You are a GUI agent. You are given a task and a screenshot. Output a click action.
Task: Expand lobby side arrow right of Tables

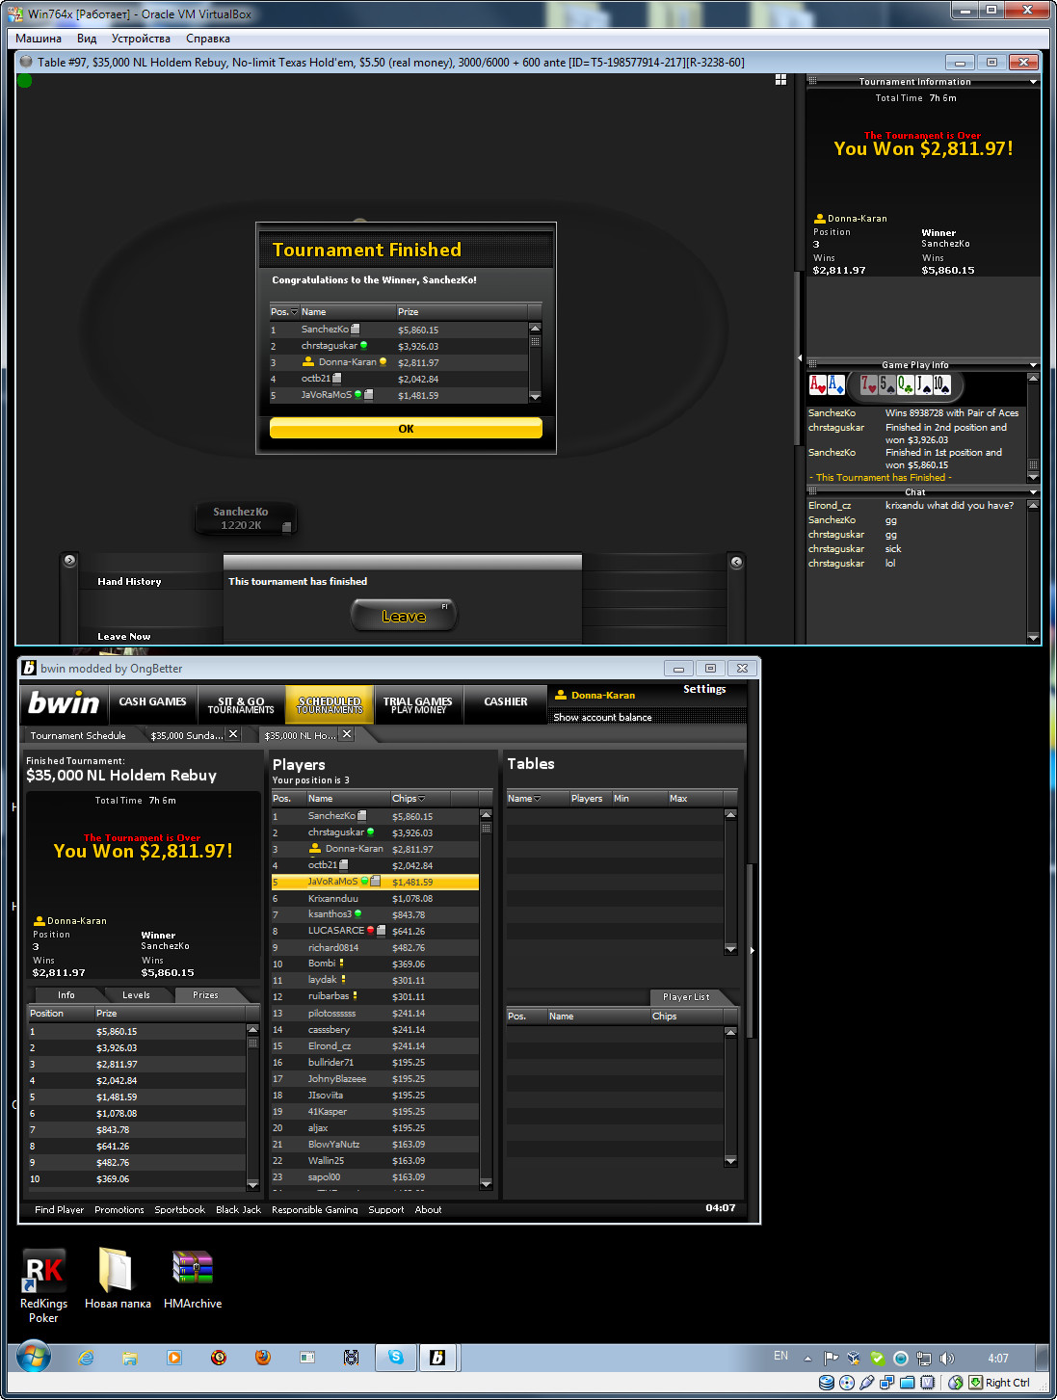(x=752, y=950)
